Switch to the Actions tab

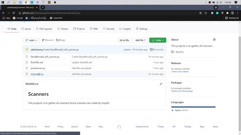click(63, 29)
